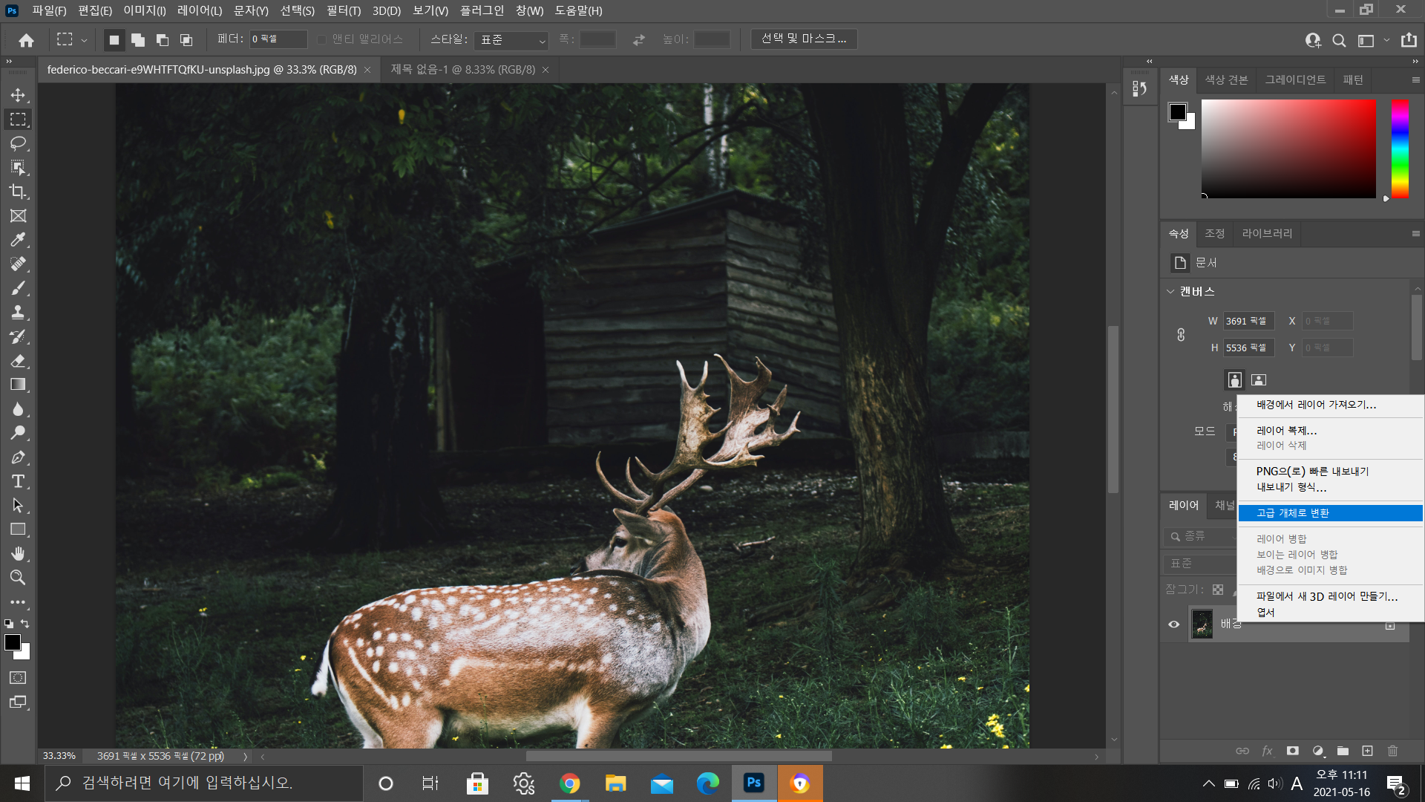Open the 이미지(I) menu

145,10
